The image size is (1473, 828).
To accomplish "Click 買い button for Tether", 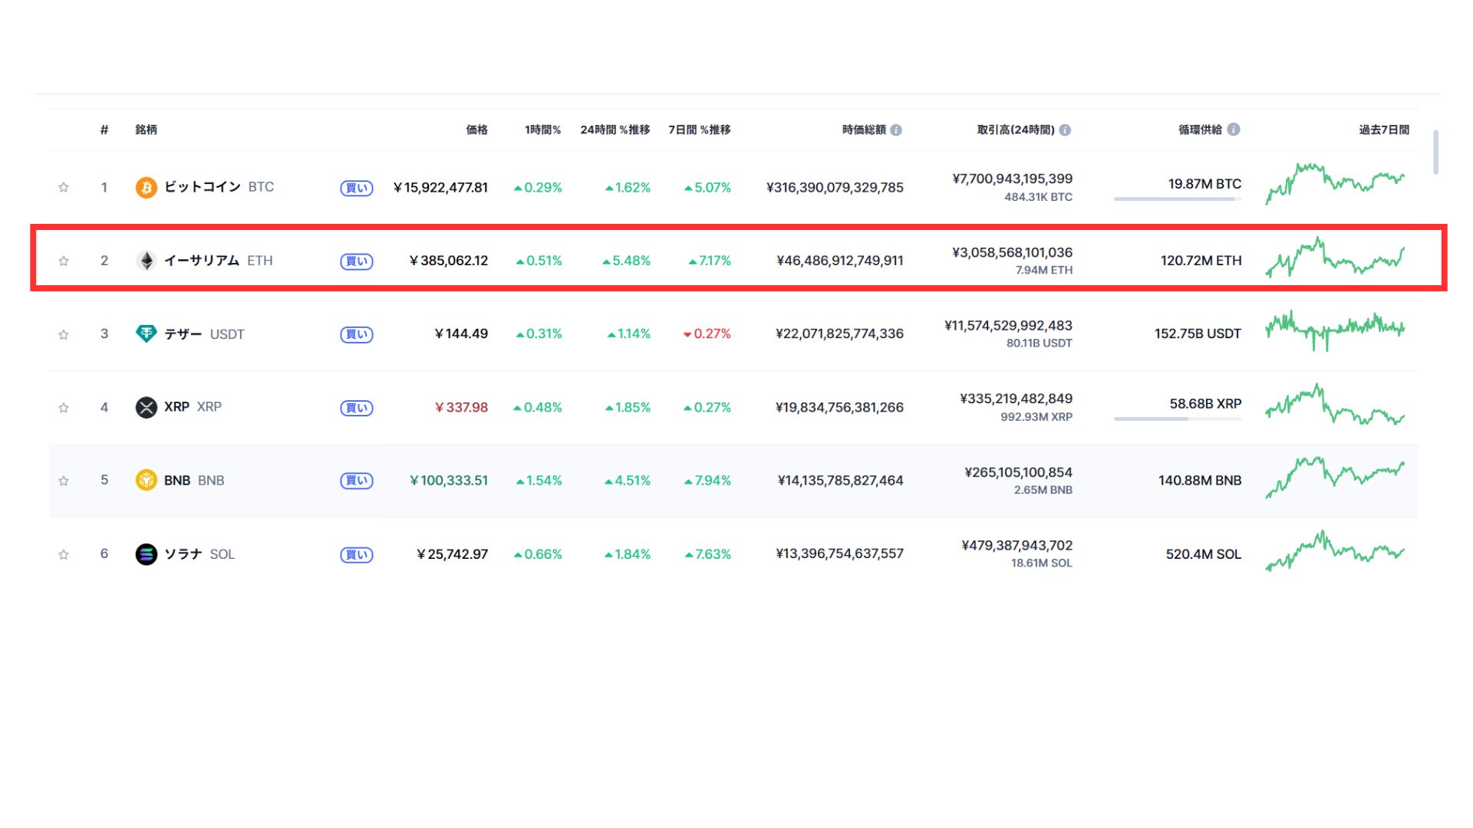I will tap(357, 334).
